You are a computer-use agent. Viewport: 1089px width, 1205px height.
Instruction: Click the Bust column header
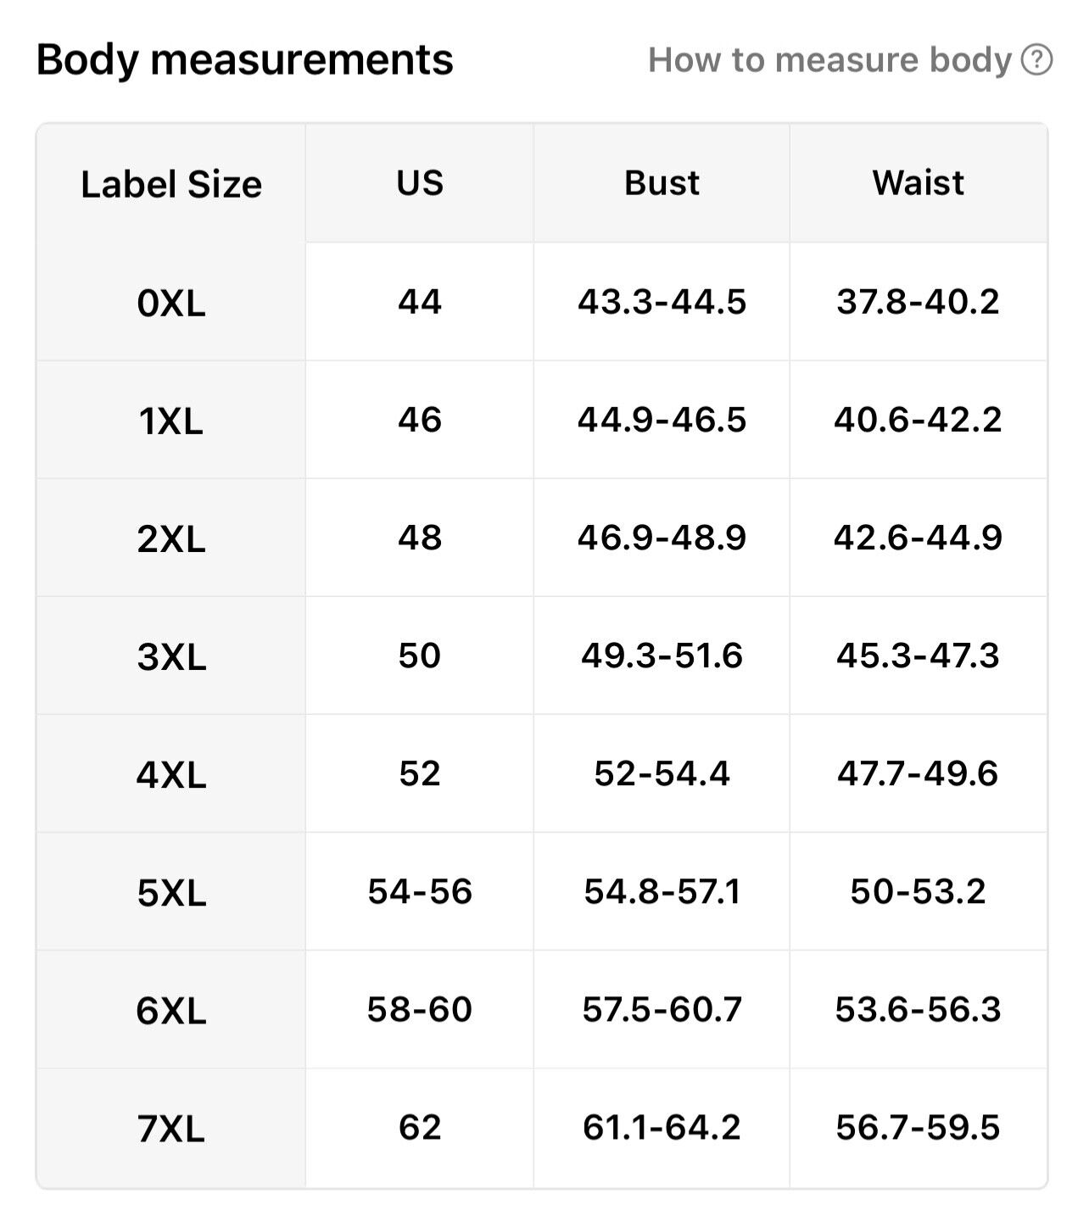(662, 183)
